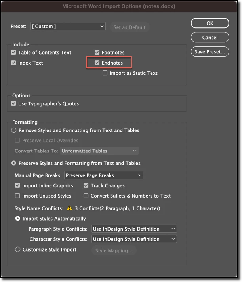
Task: Toggle Track Changes checkbox
Action: tap(86, 186)
